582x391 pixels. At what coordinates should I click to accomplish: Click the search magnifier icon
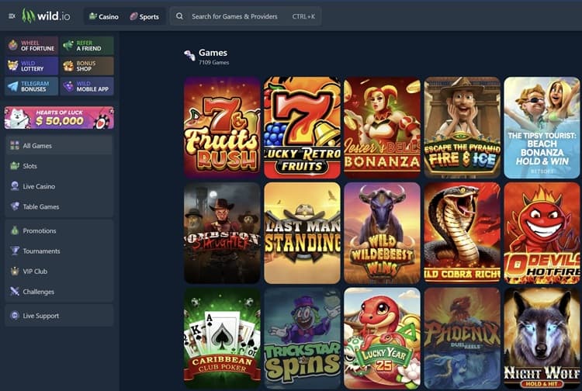(x=180, y=16)
